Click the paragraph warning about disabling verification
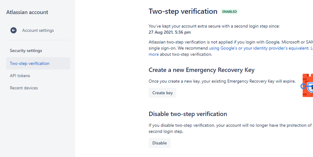The image size is (313, 157). (231, 128)
